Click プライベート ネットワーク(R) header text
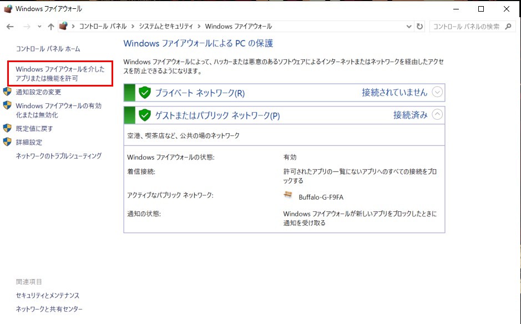The image size is (521, 324). click(200, 93)
